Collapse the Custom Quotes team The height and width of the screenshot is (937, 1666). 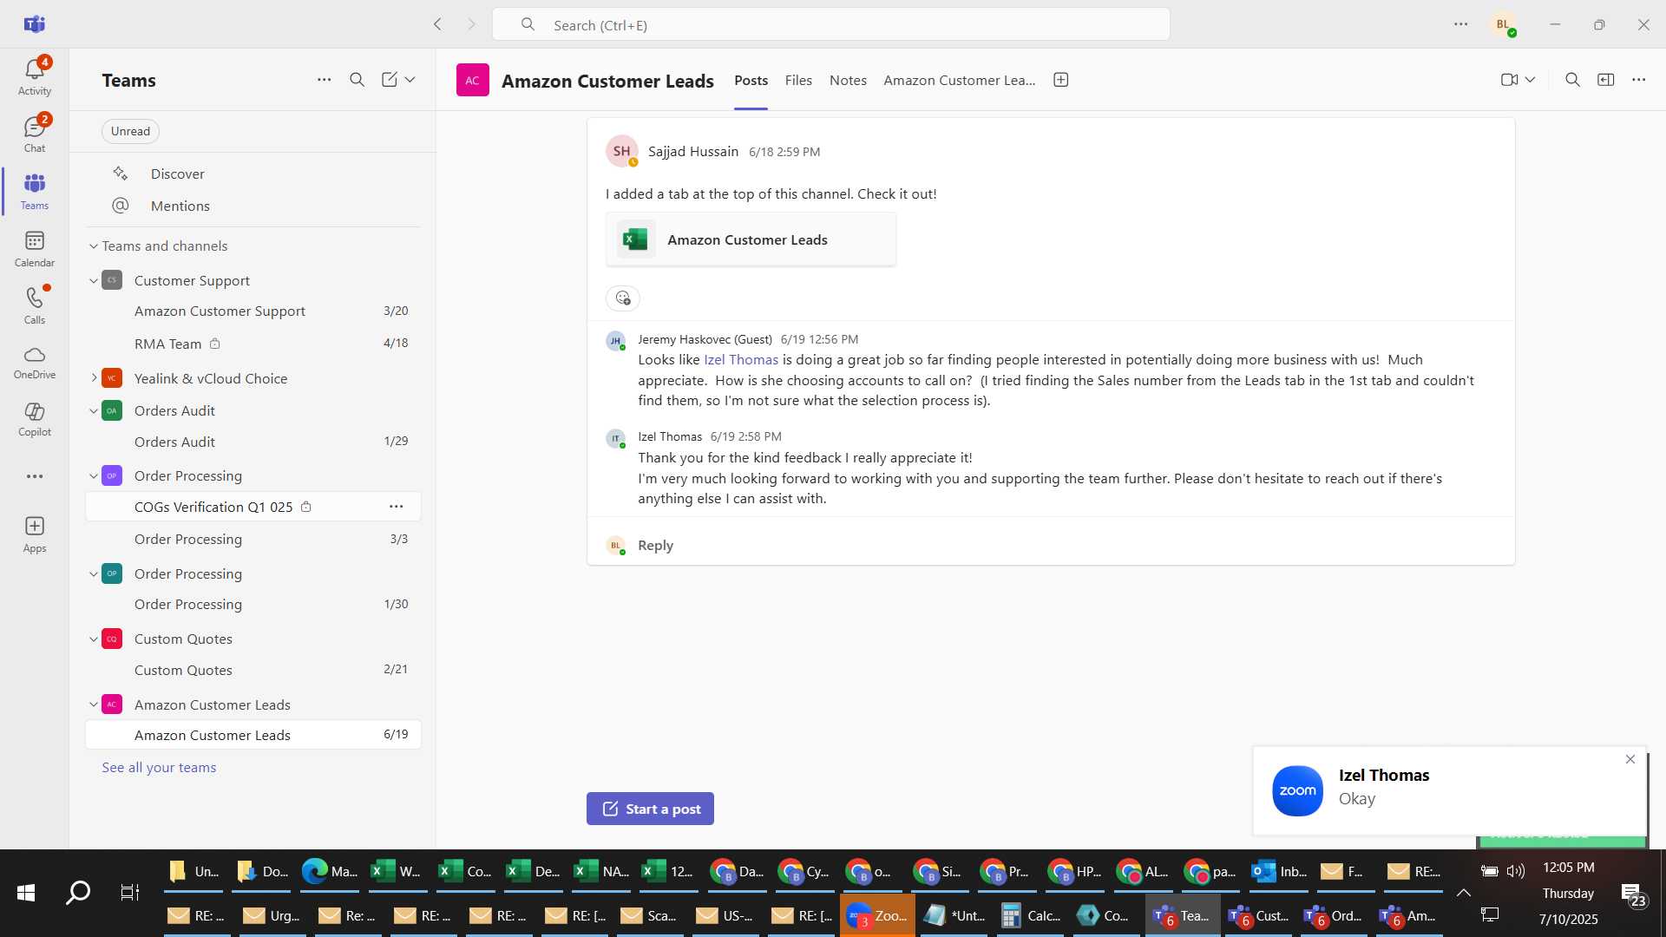click(x=94, y=639)
